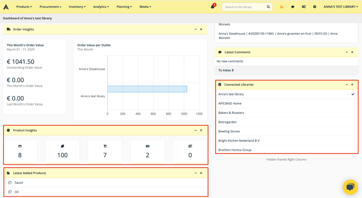Open the settings gears icon
This screenshot has height=198, width=362.
click(304, 7)
